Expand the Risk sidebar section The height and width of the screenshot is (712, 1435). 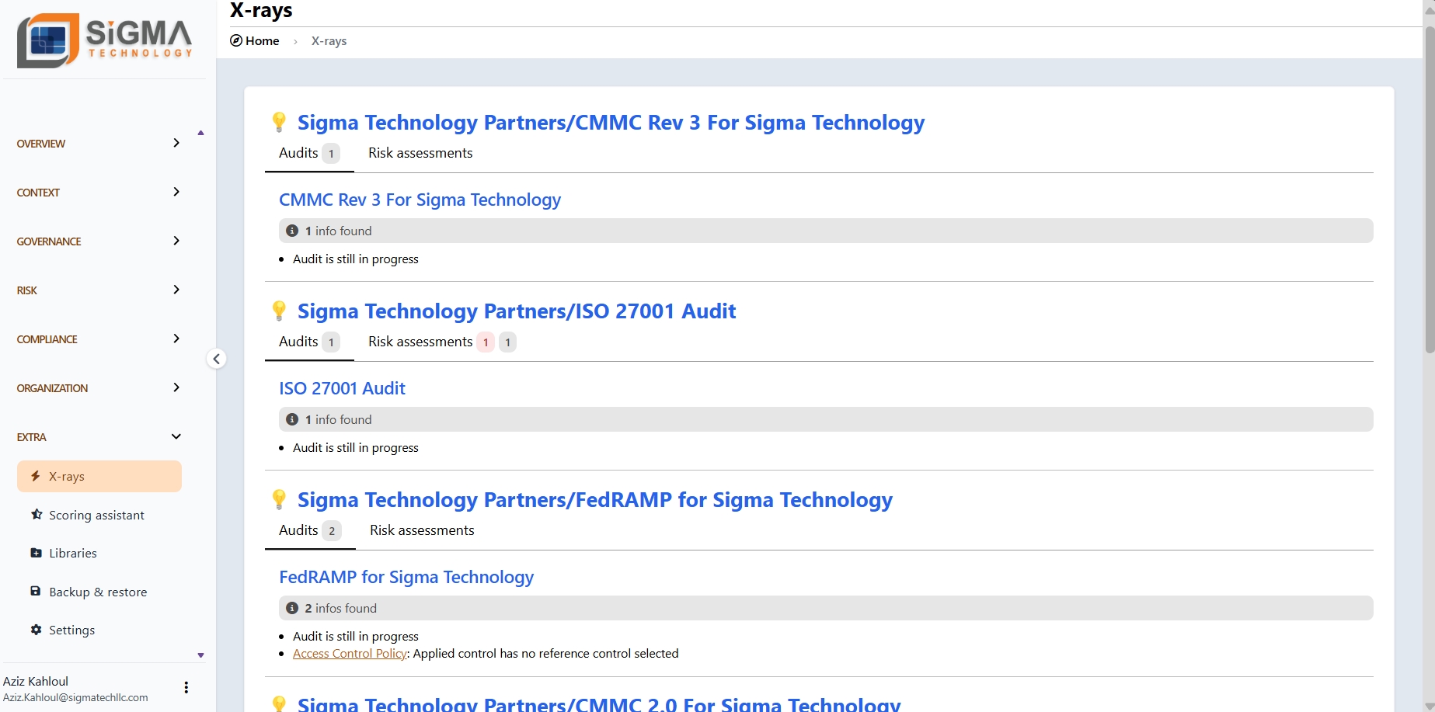pos(99,290)
